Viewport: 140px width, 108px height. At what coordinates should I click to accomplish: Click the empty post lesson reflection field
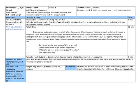point(80,76)
